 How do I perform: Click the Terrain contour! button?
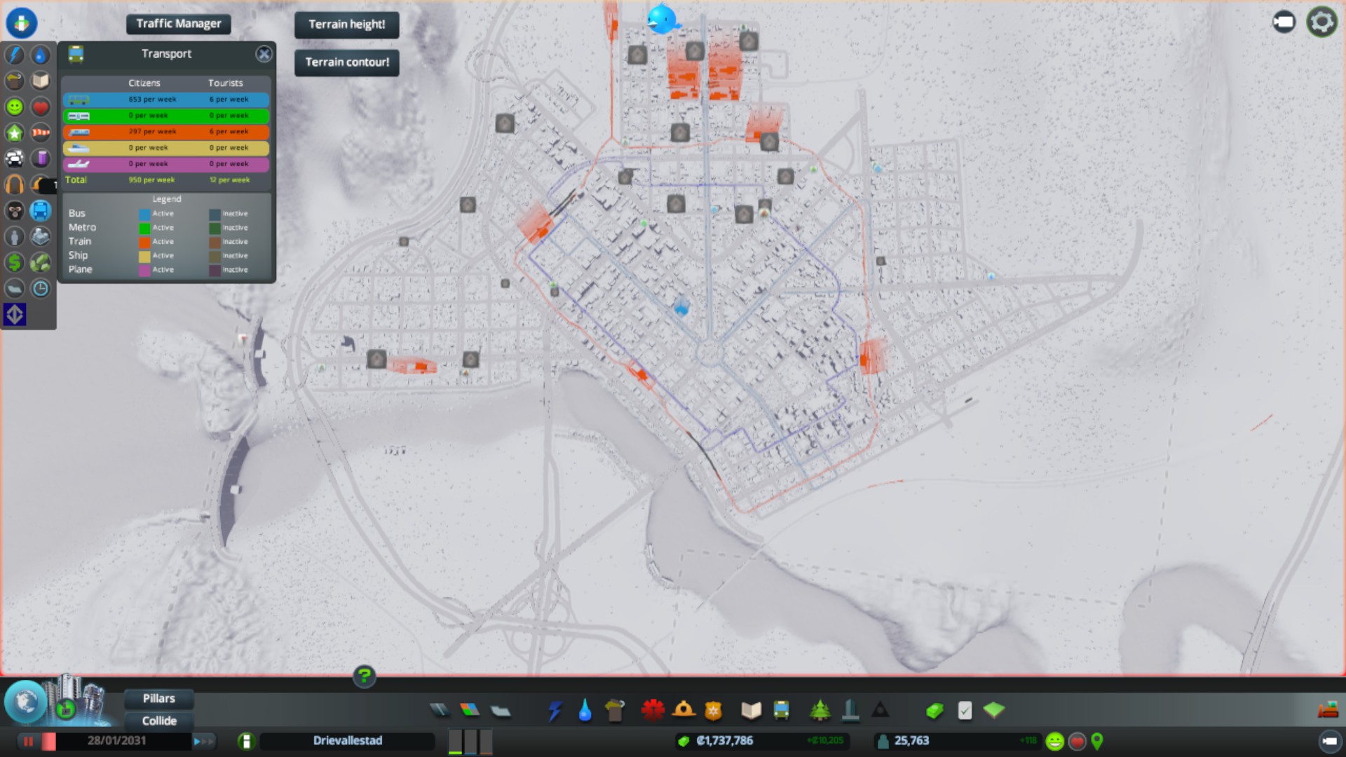pyautogui.click(x=347, y=62)
